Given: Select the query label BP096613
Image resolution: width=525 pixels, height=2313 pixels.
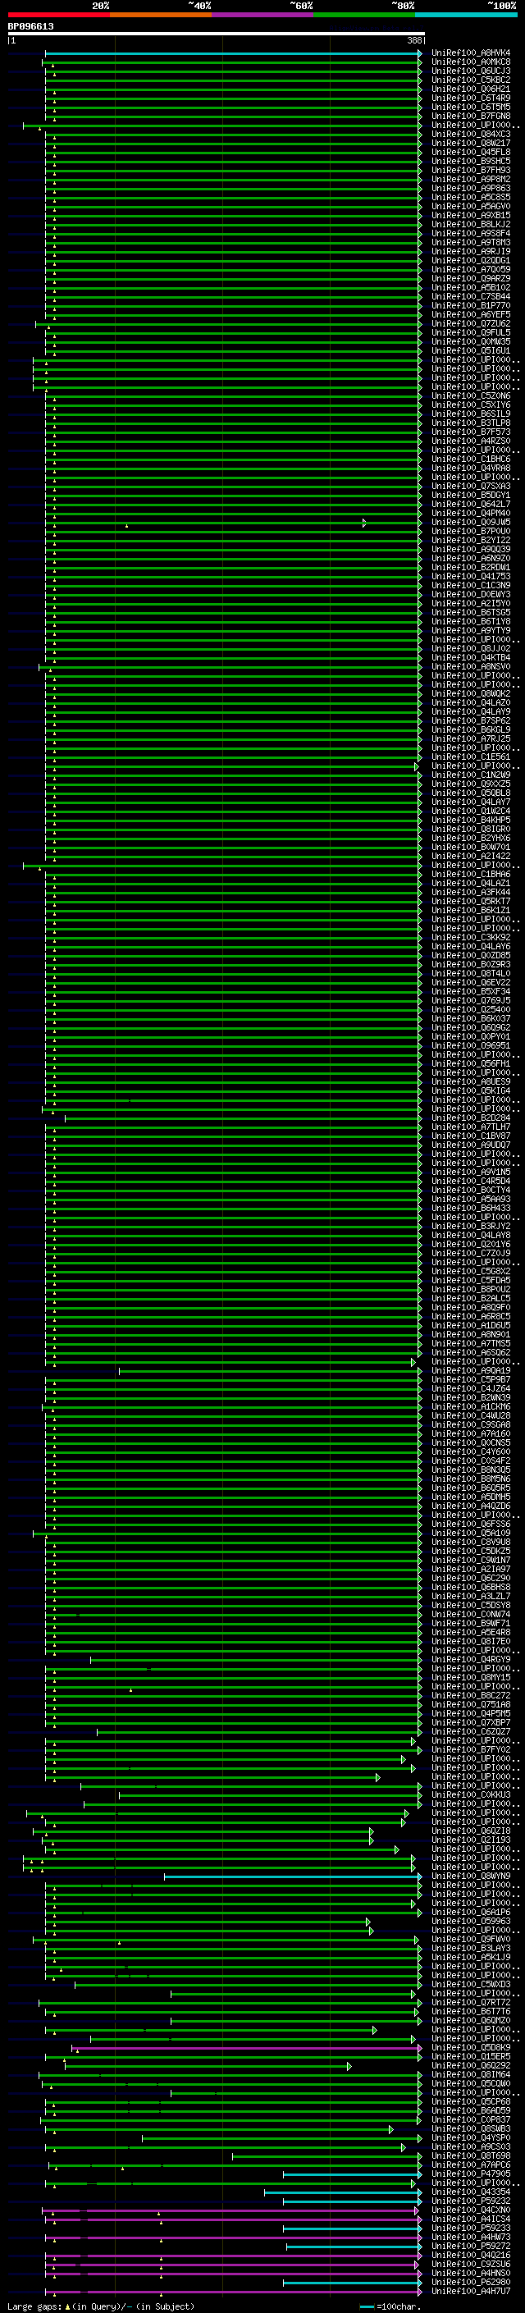Looking at the screenshot, I should pos(30,26).
